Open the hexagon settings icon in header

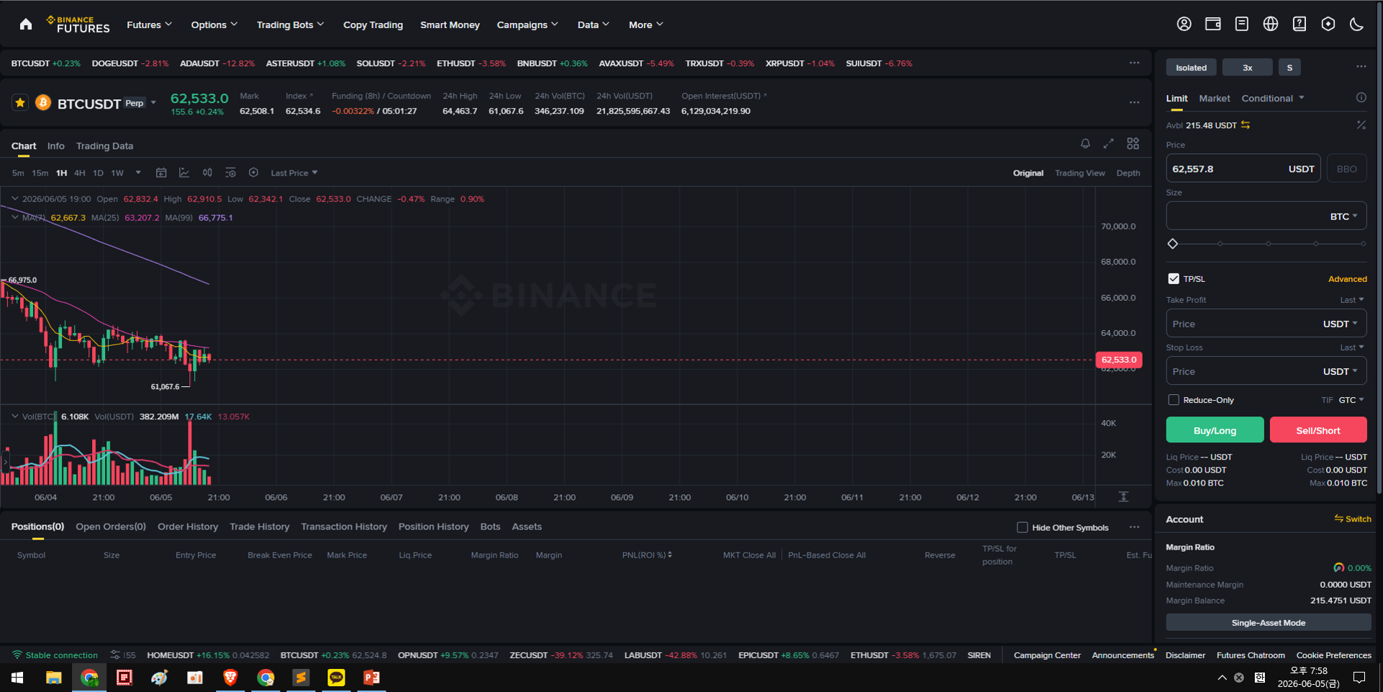[x=1328, y=24]
